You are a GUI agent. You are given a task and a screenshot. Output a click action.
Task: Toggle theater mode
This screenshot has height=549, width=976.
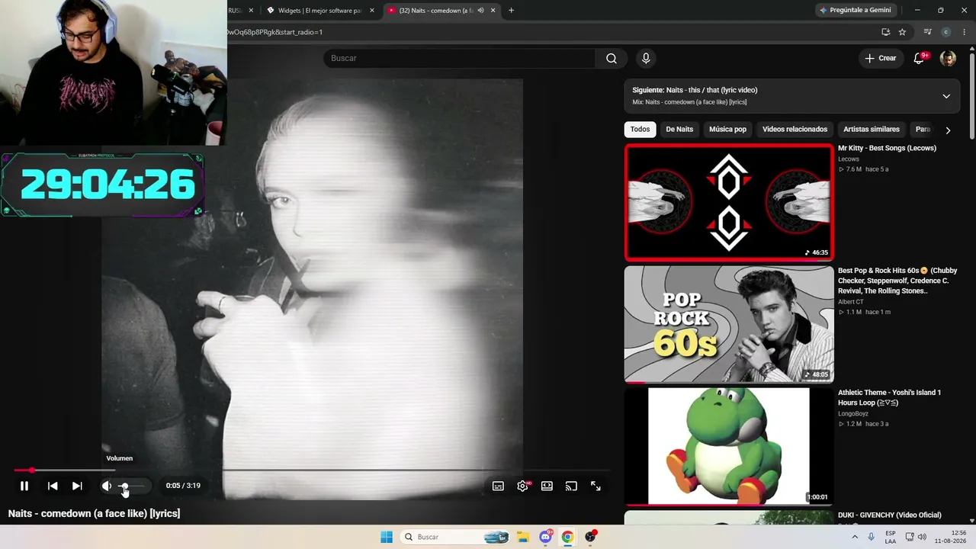point(547,486)
